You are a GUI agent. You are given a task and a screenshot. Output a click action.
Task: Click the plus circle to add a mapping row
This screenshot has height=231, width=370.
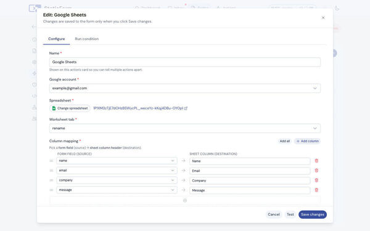pos(185,200)
